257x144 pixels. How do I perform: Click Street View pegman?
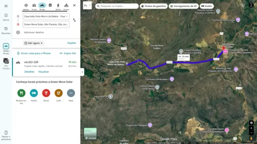point(251,139)
